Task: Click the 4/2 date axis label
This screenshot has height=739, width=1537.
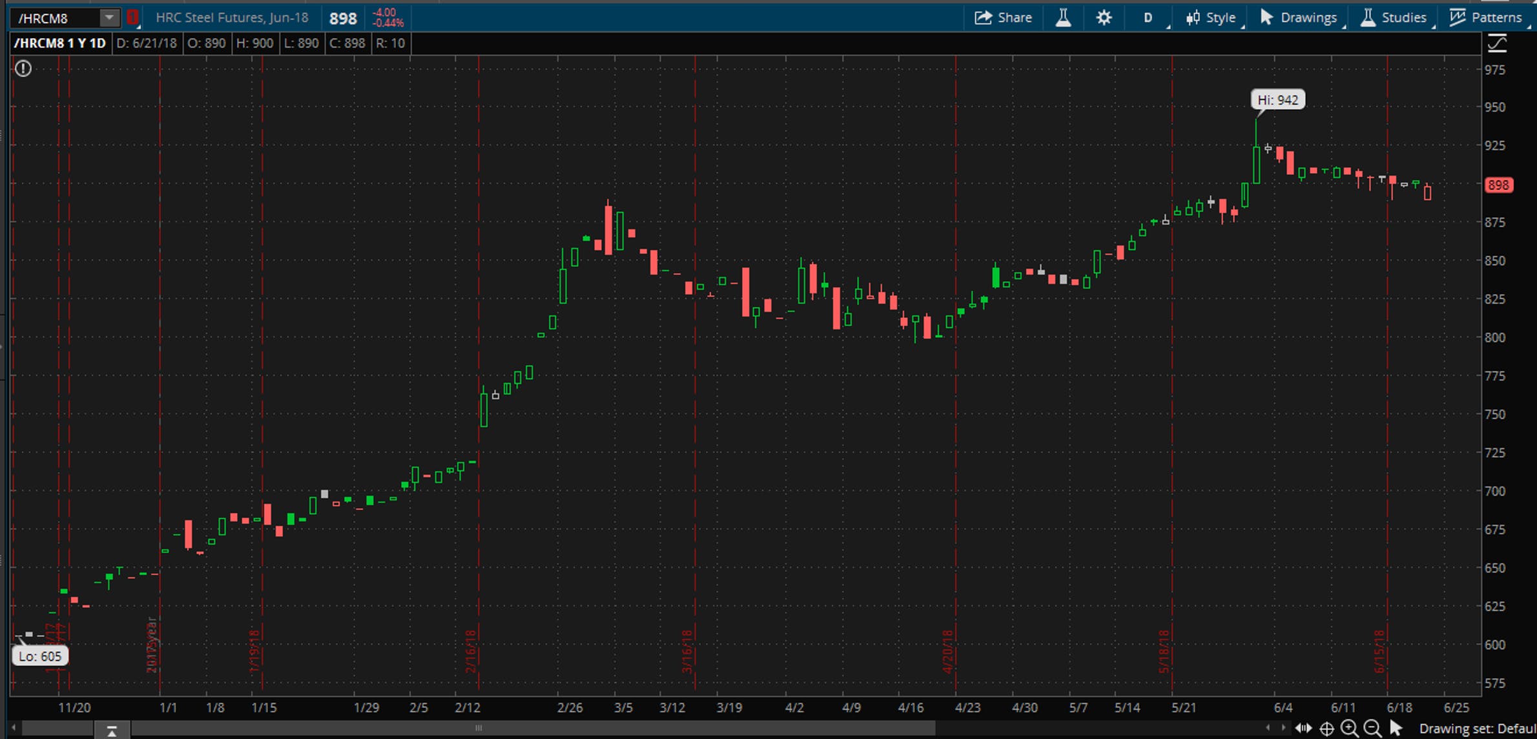Action: click(794, 707)
